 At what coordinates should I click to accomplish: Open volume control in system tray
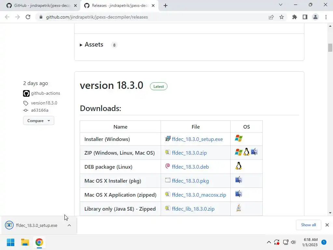[x=293, y=242]
